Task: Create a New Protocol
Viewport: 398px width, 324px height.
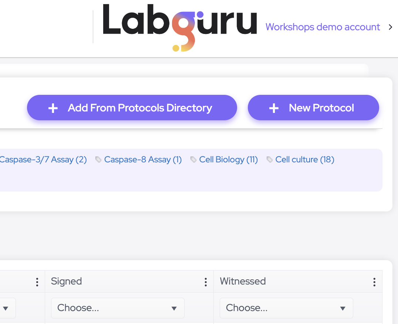Action: click(313, 108)
